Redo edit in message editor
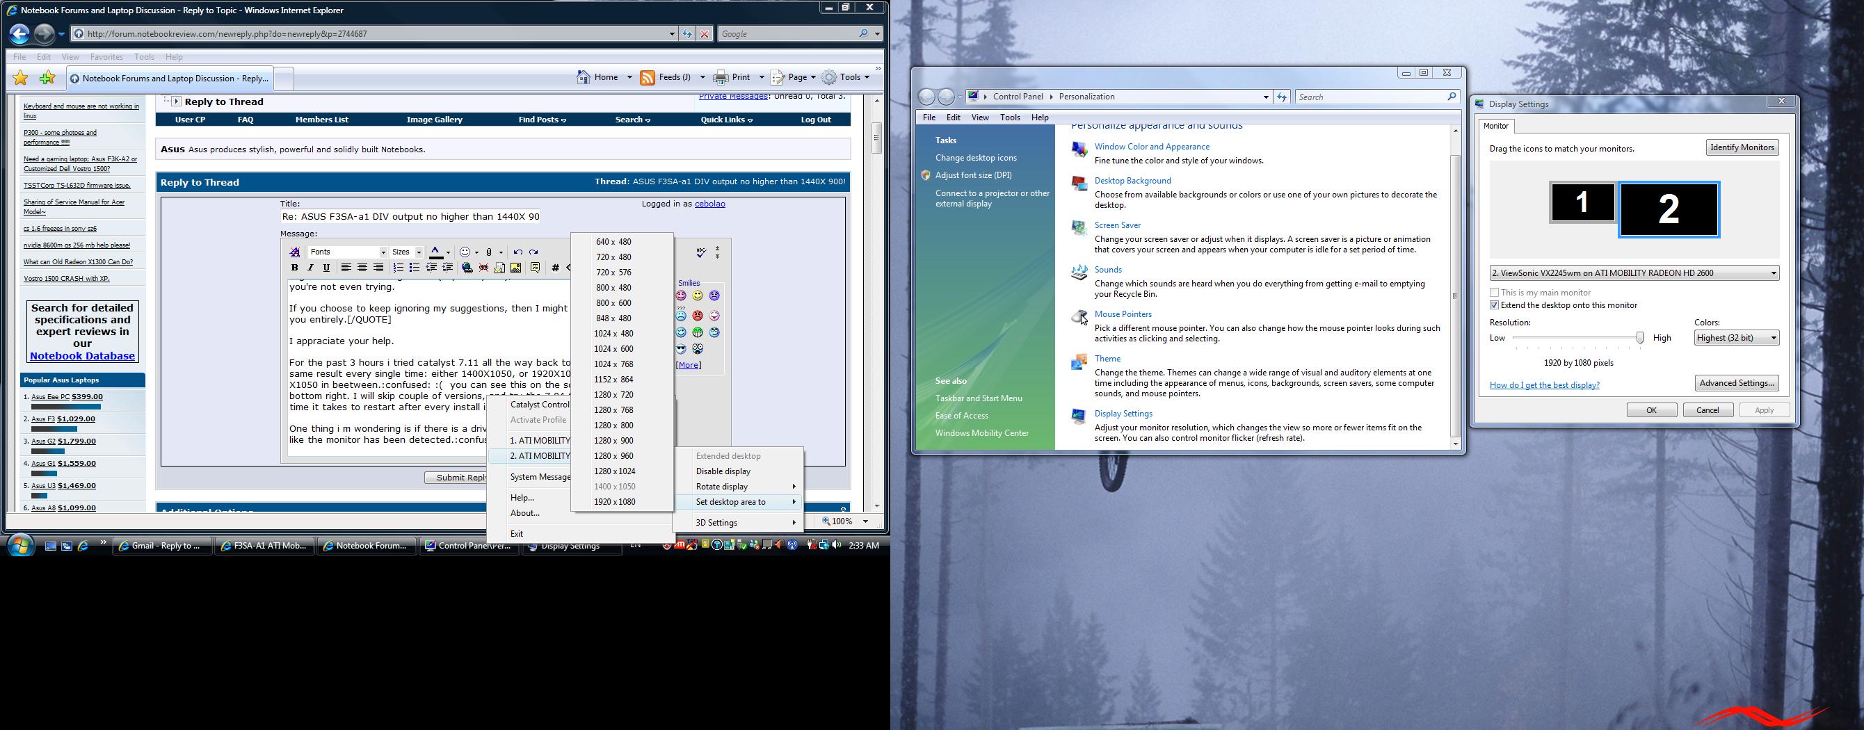This screenshot has width=1864, height=730. click(x=534, y=252)
